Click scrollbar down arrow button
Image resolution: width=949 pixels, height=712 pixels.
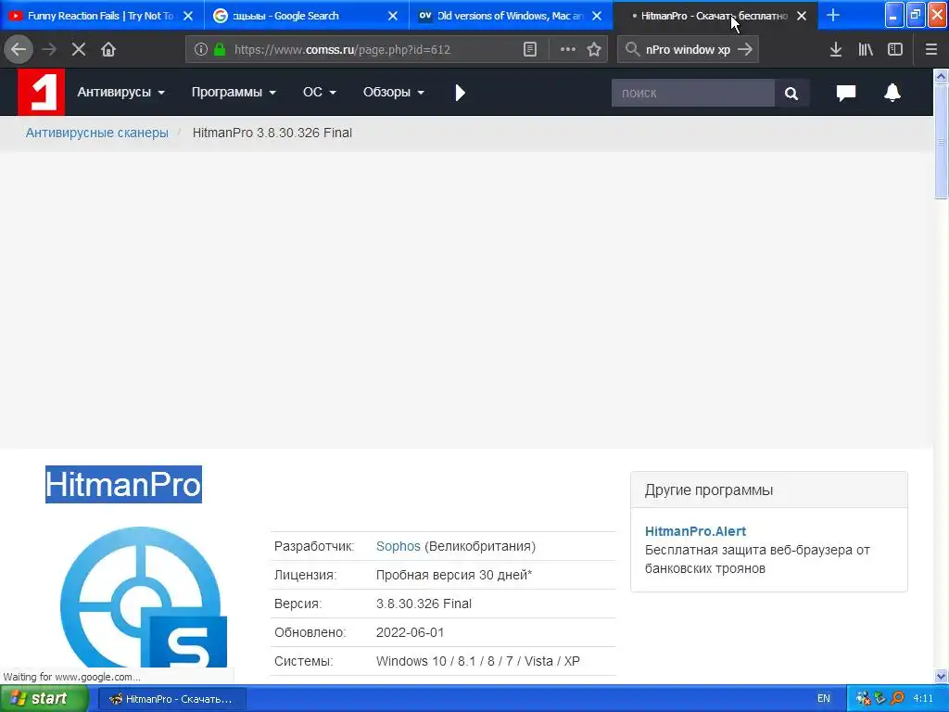click(941, 676)
